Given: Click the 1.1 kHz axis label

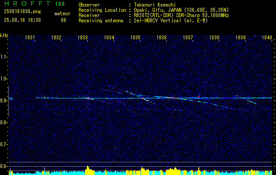Looking at the screenshot, I should coord(4,57).
